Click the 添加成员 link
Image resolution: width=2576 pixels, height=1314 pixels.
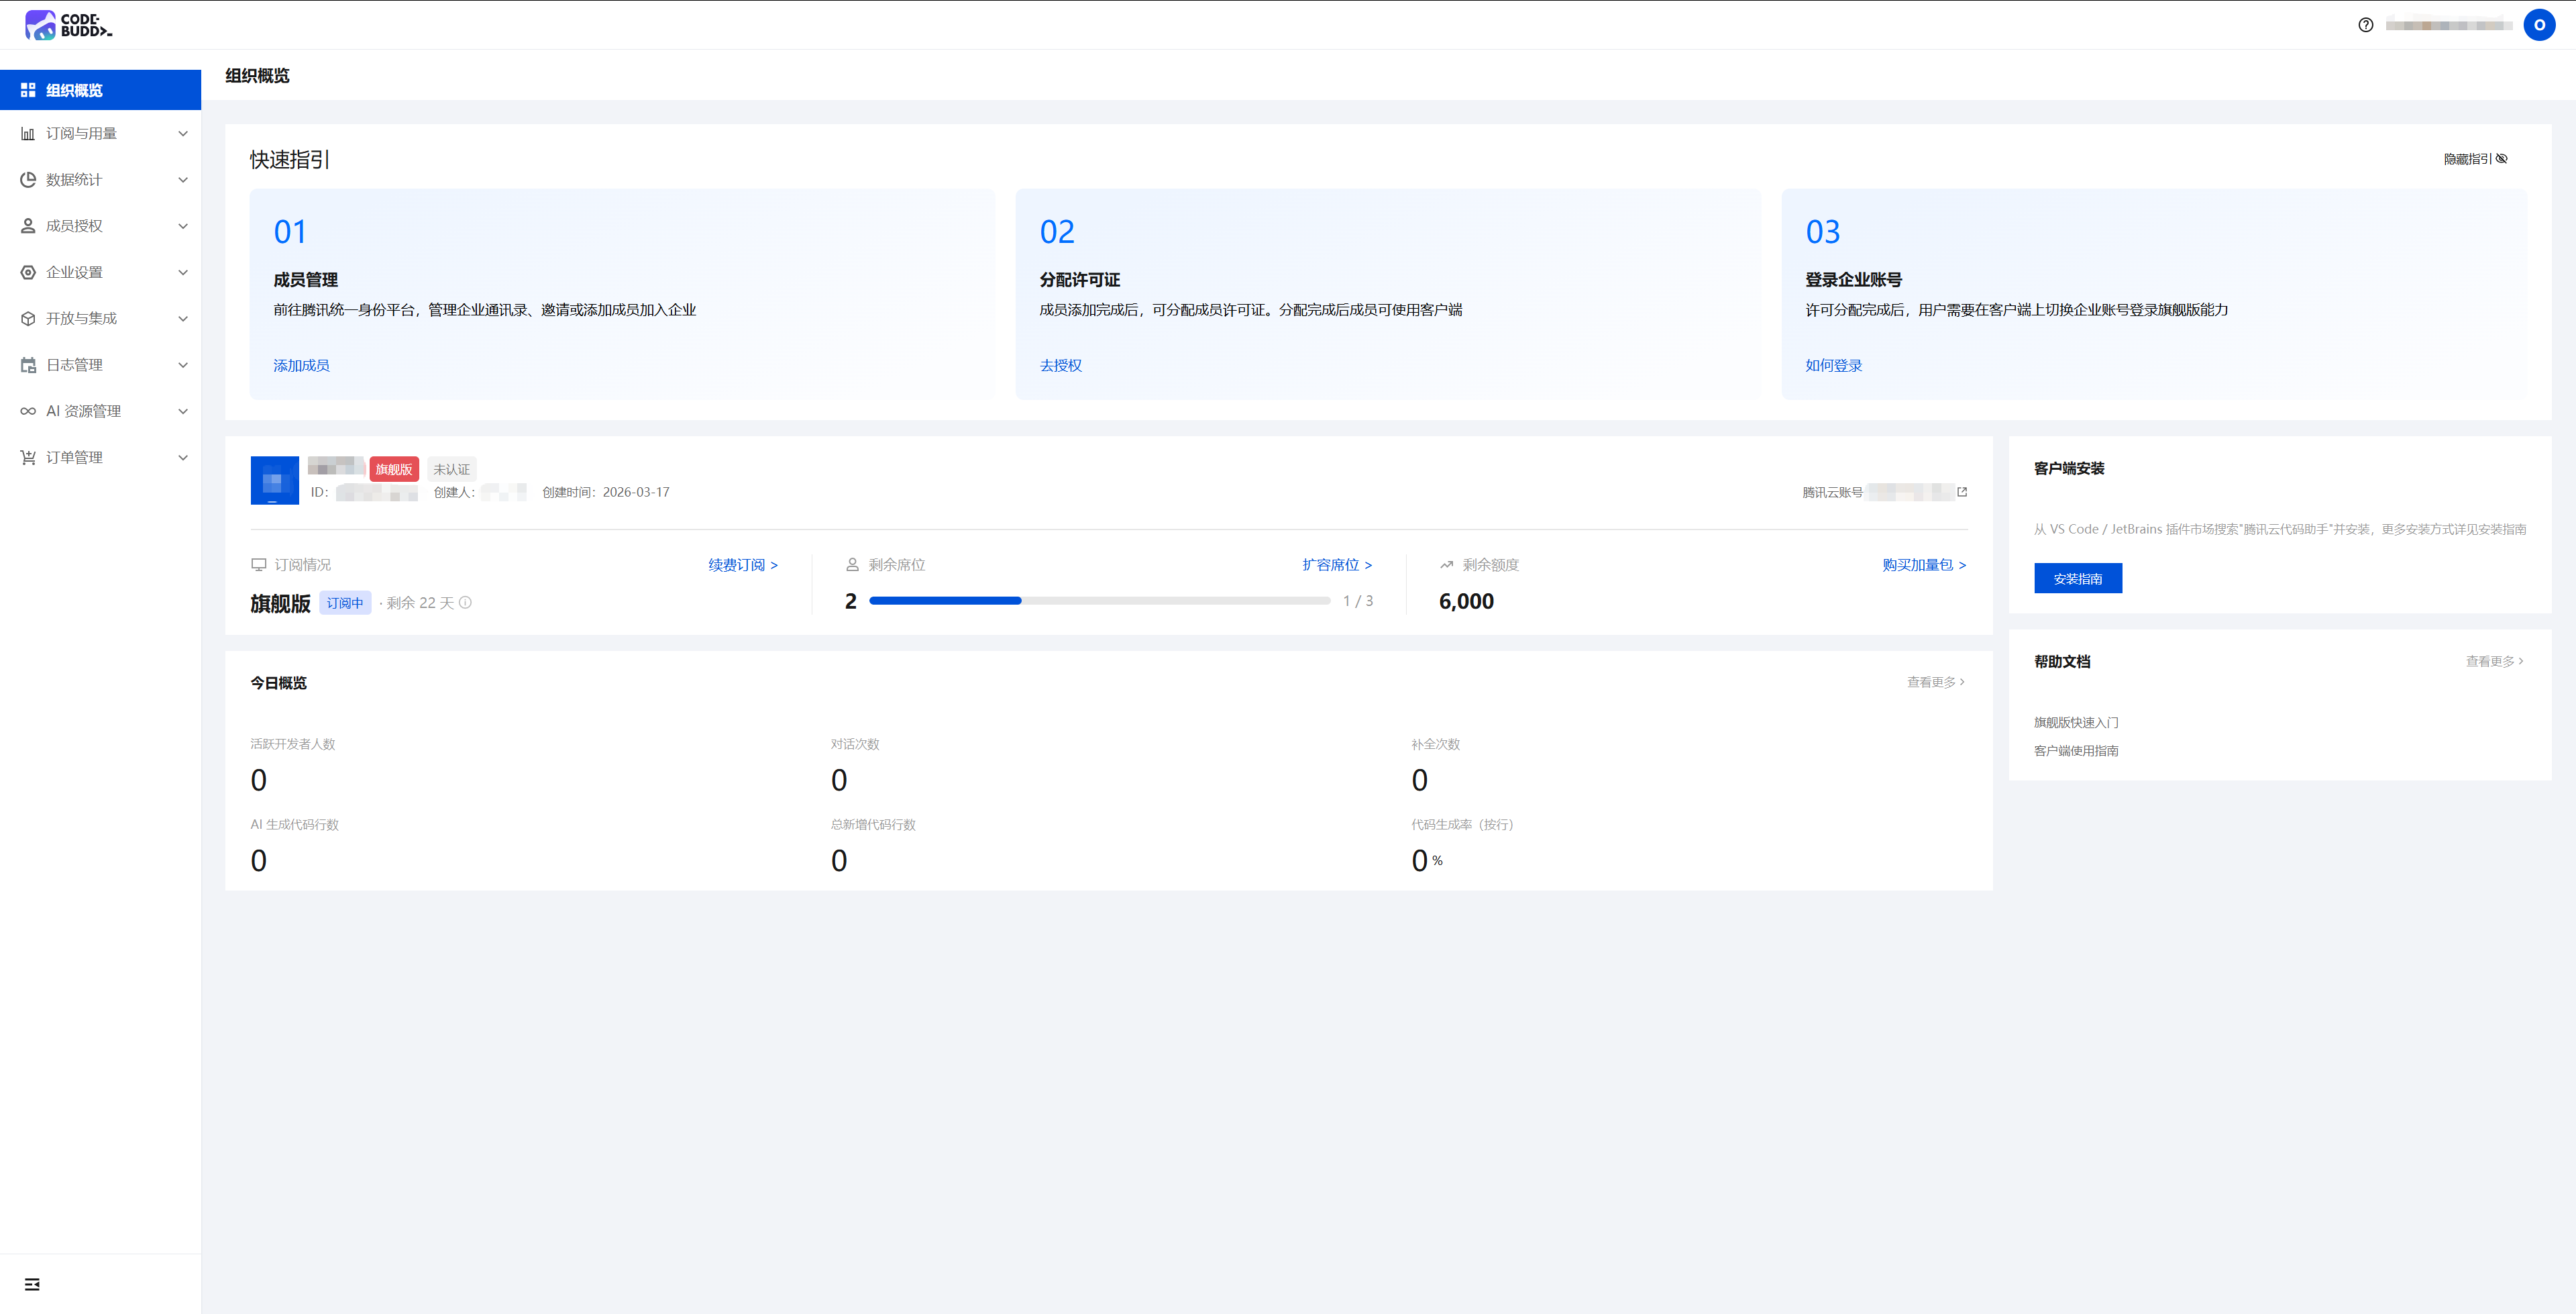pos(301,365)
